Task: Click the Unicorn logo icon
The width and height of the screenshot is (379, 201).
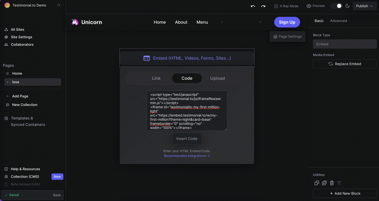Action: 75,22
